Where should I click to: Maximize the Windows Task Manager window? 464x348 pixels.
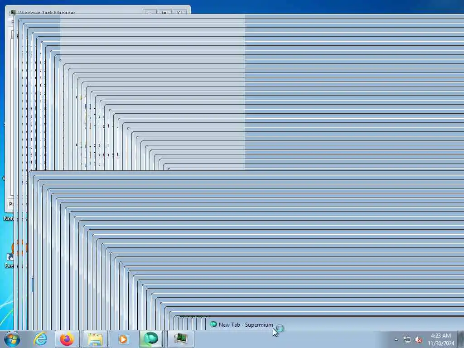(x=164, y=12)
